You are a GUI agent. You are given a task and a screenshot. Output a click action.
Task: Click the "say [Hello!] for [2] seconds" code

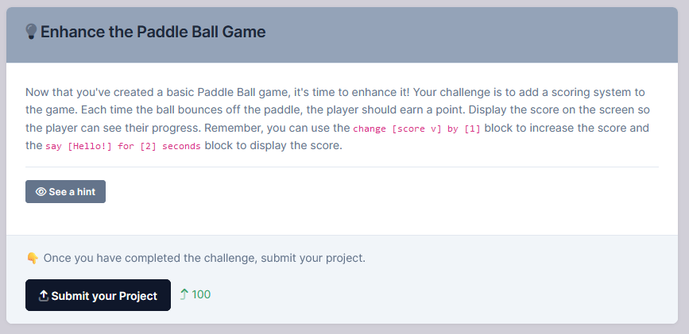123,147
